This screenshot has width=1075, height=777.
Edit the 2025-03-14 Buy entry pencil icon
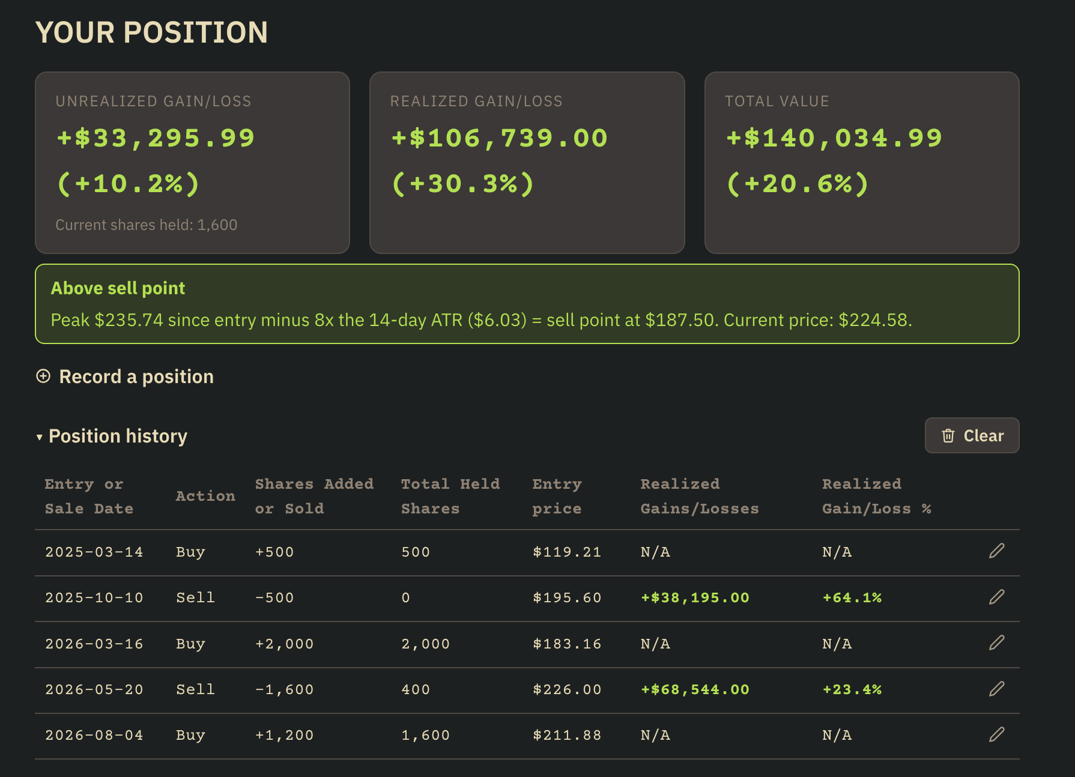[996, 551]
